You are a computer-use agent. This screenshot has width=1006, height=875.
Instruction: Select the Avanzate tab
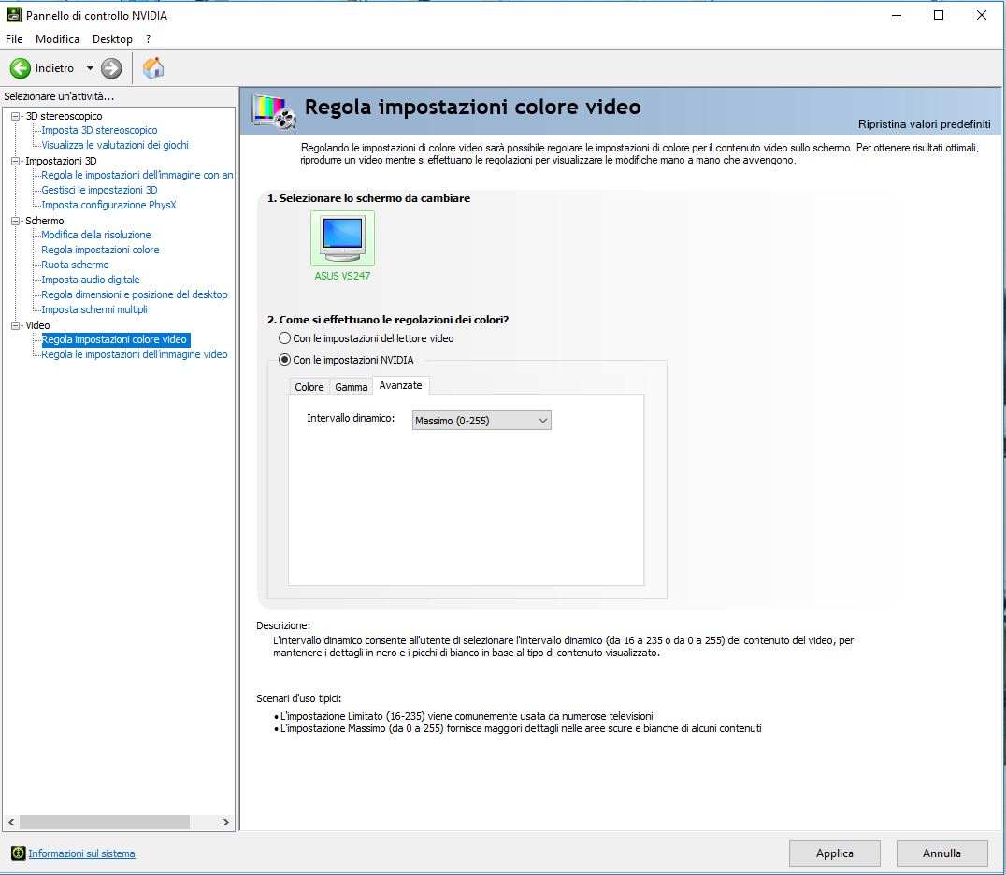[400, 385]
